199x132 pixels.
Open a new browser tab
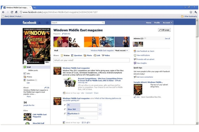click(x=34, y=8)
